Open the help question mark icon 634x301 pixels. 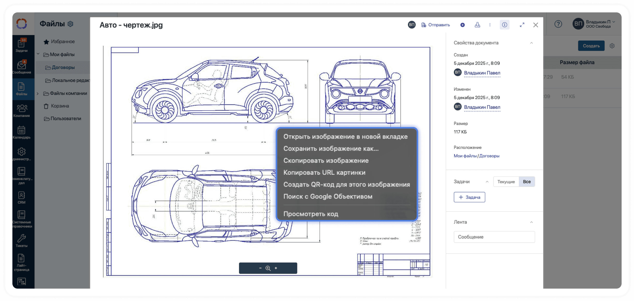558,24
